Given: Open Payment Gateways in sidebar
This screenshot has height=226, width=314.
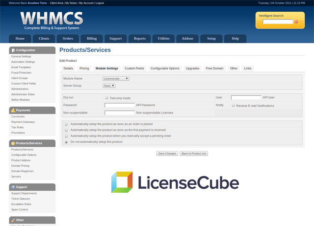Looking at the screenshot, I should (23, 122).
